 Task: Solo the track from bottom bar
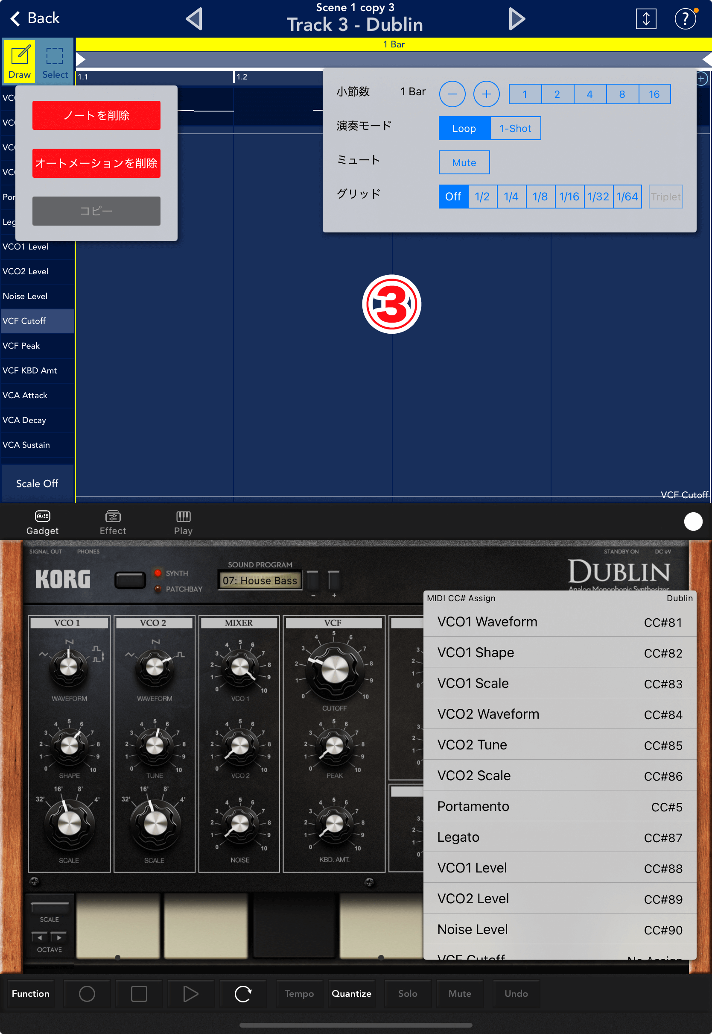(x=408, y=993)
